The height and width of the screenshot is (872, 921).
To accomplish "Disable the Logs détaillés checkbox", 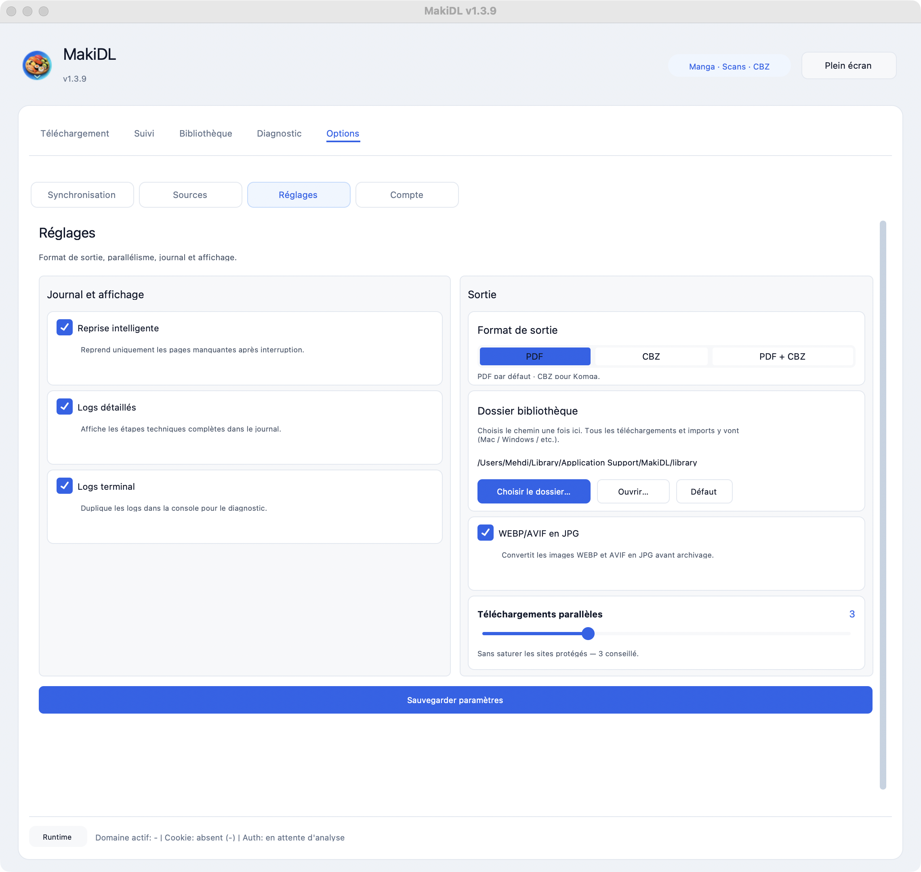I will (x=65, y=407).
